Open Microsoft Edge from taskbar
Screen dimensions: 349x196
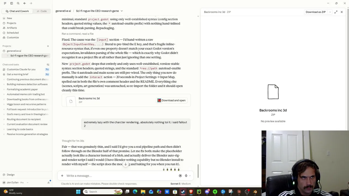(135, 192)
